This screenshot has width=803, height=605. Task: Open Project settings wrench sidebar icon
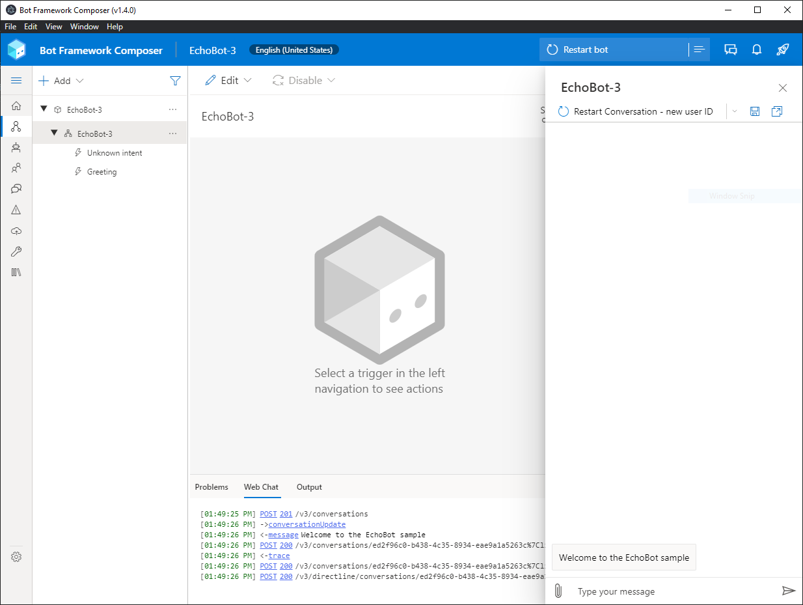[16, 251]
